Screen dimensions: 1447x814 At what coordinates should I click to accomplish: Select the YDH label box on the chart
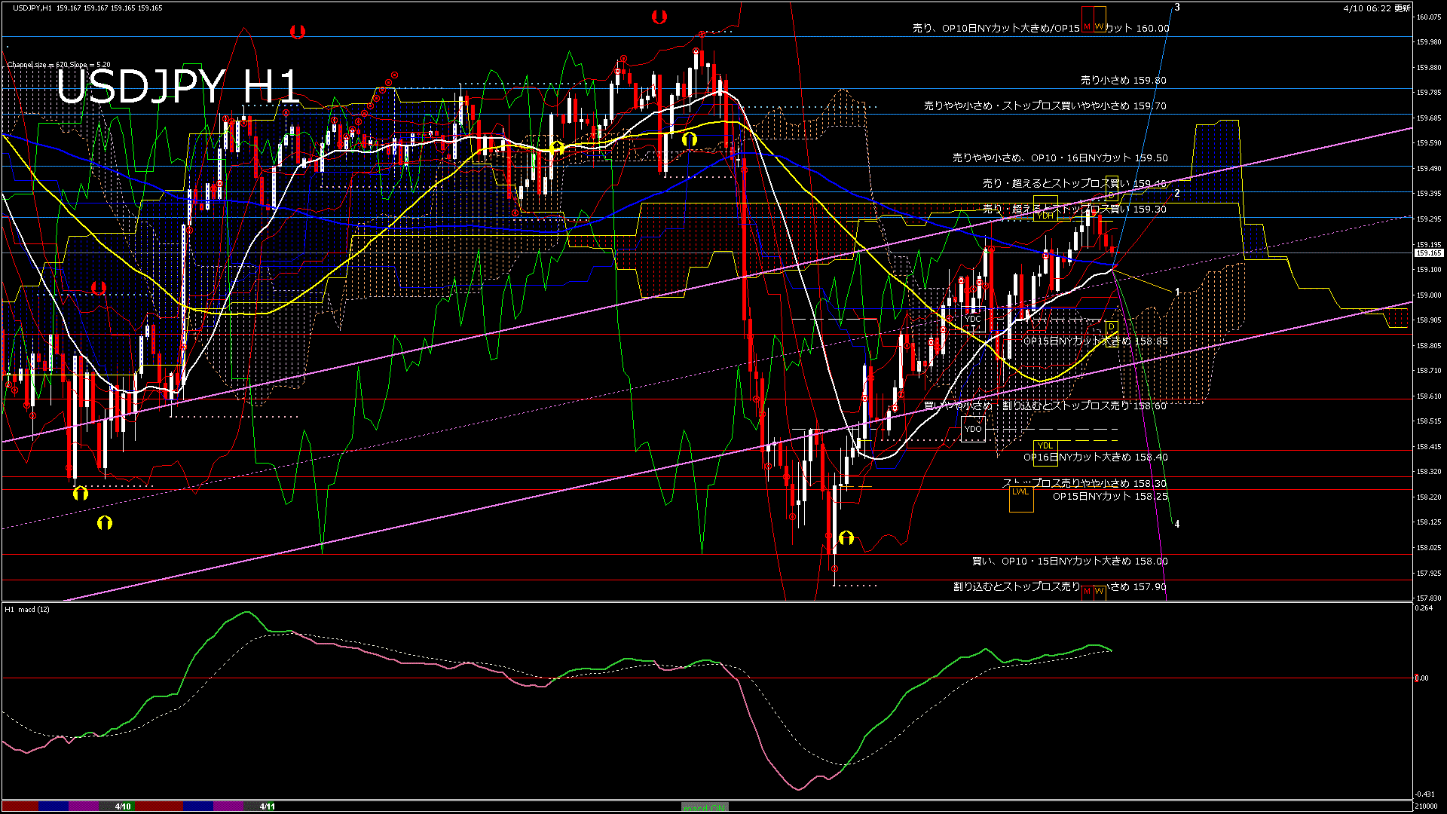tap(1045, 216)
